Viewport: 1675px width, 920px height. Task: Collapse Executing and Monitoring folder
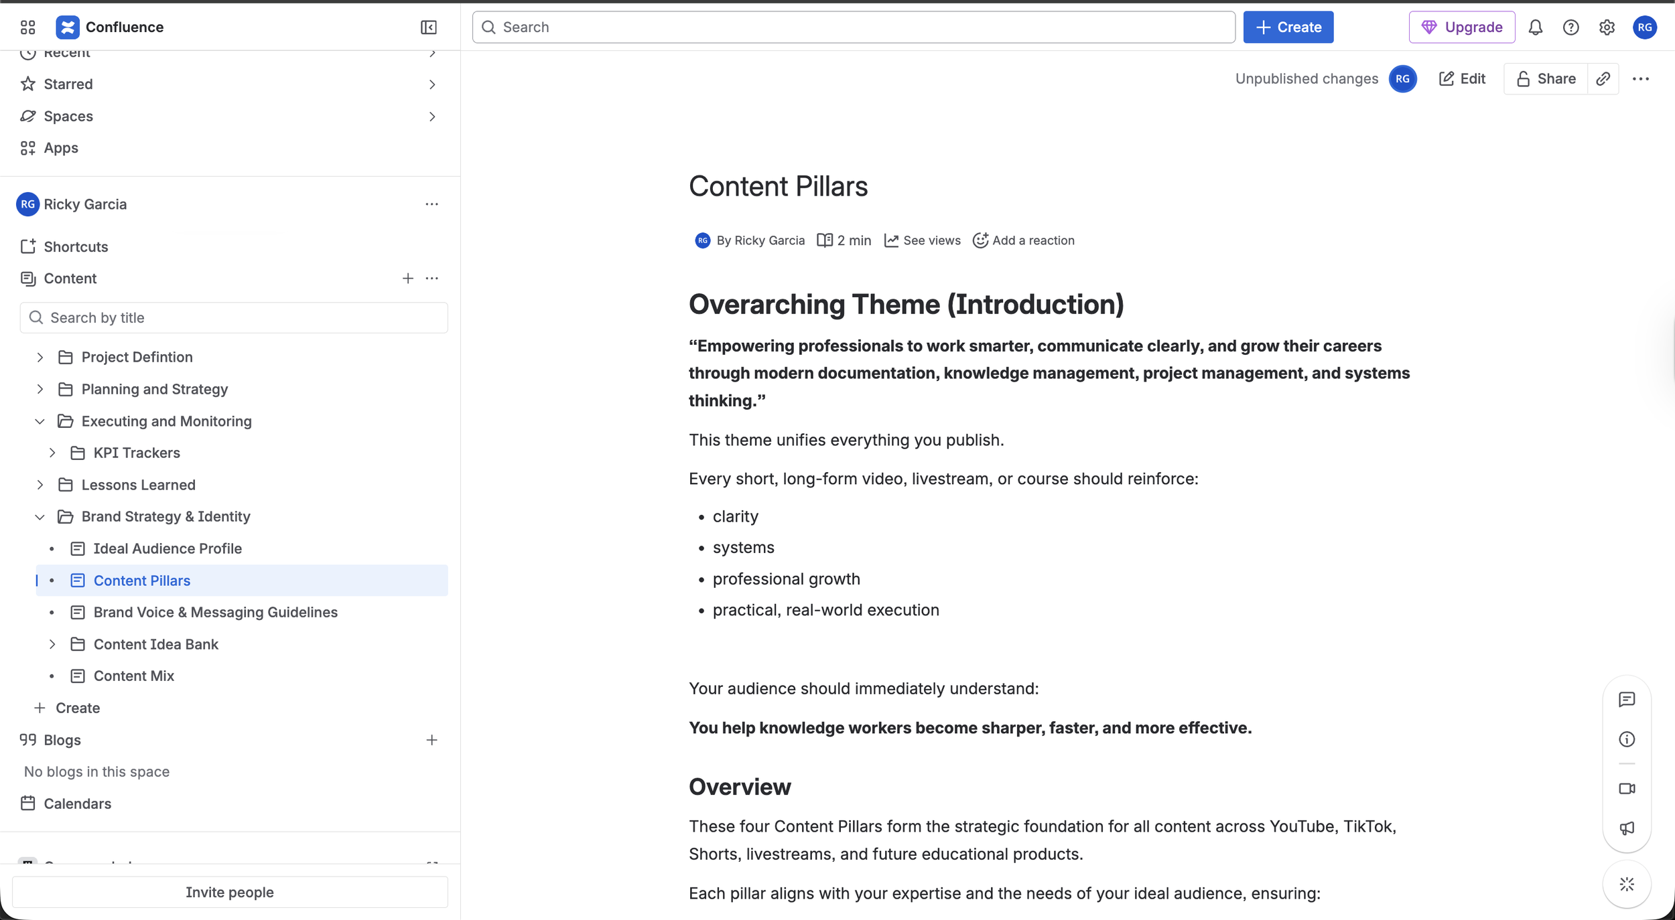point(39,421)
